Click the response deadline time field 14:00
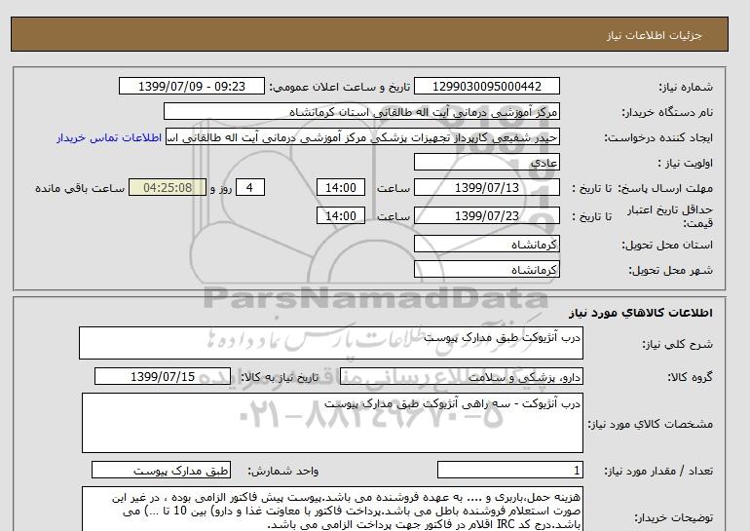750x531 pixels. click(x=341, y=187)
